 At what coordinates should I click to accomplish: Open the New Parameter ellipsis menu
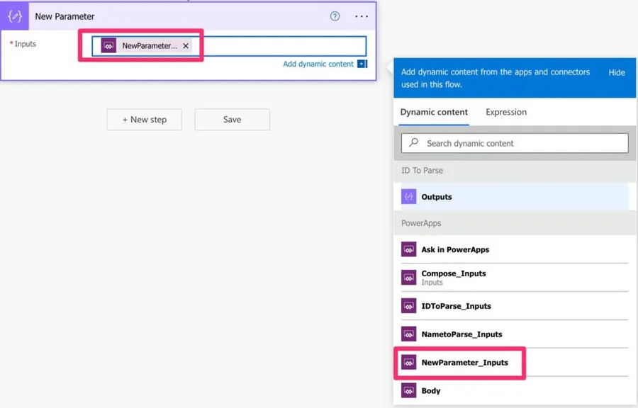click(362, 16)
